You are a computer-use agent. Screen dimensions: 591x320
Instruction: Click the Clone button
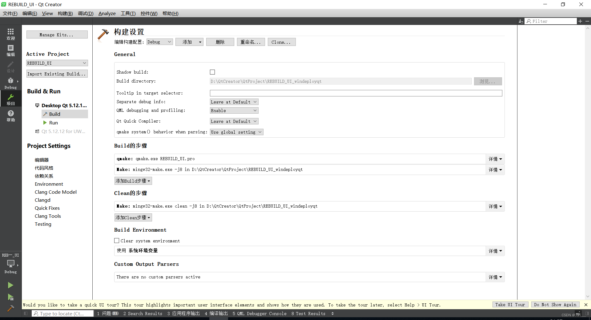282,42
